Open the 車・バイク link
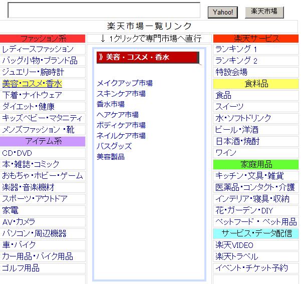 click(x=19, y=245)
